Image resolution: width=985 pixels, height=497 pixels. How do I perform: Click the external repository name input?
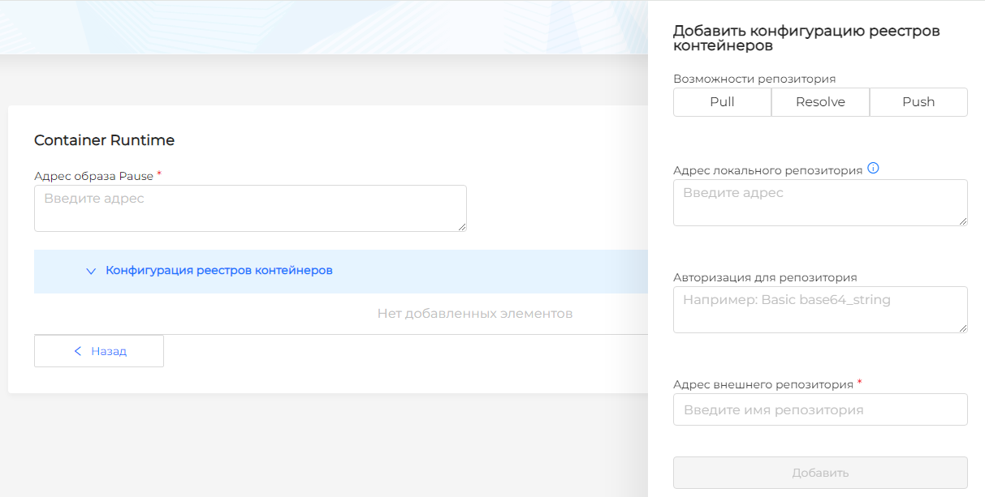820,409
